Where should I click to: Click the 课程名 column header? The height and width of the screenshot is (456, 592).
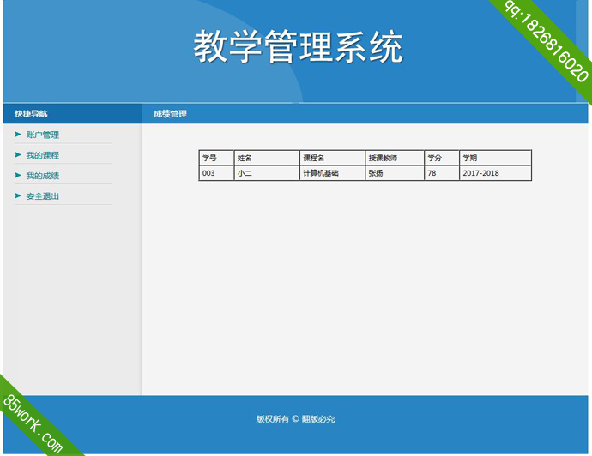313,158
